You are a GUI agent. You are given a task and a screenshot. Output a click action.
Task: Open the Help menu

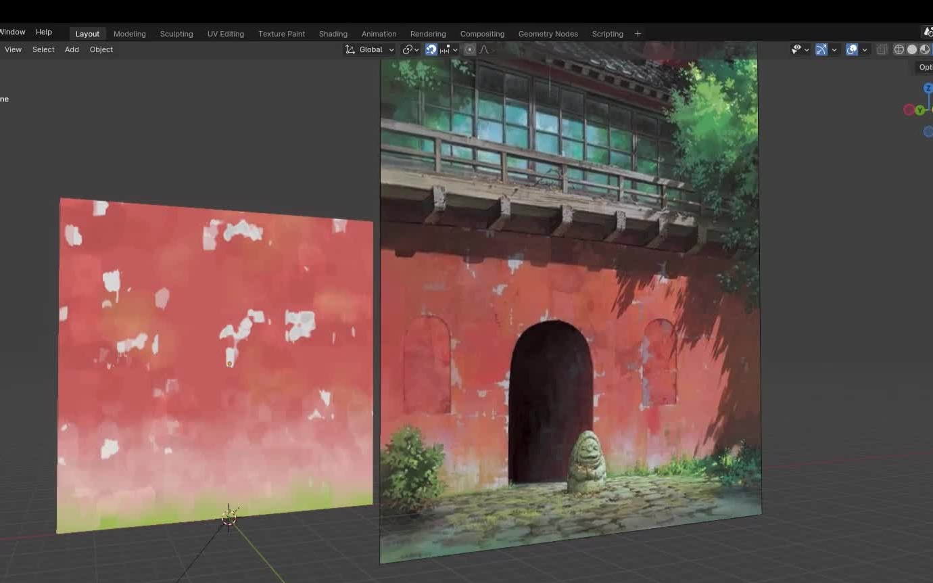tap(43, 32)
